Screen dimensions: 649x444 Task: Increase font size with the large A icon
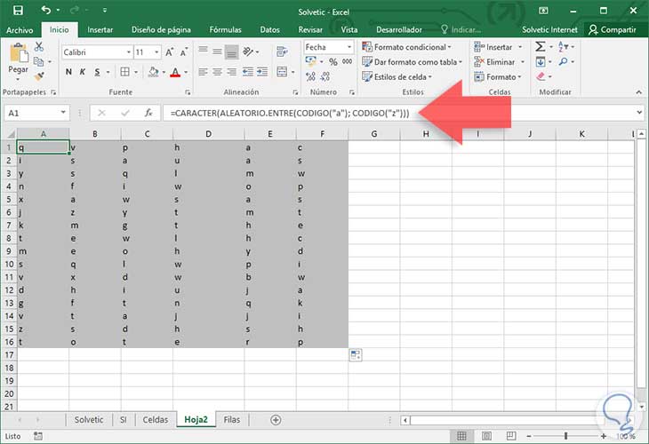[x=169, y=52]
